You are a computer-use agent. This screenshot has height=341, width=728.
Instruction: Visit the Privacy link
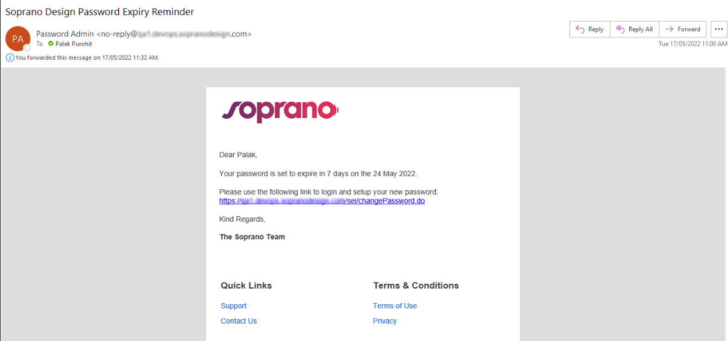coord(384,321)
